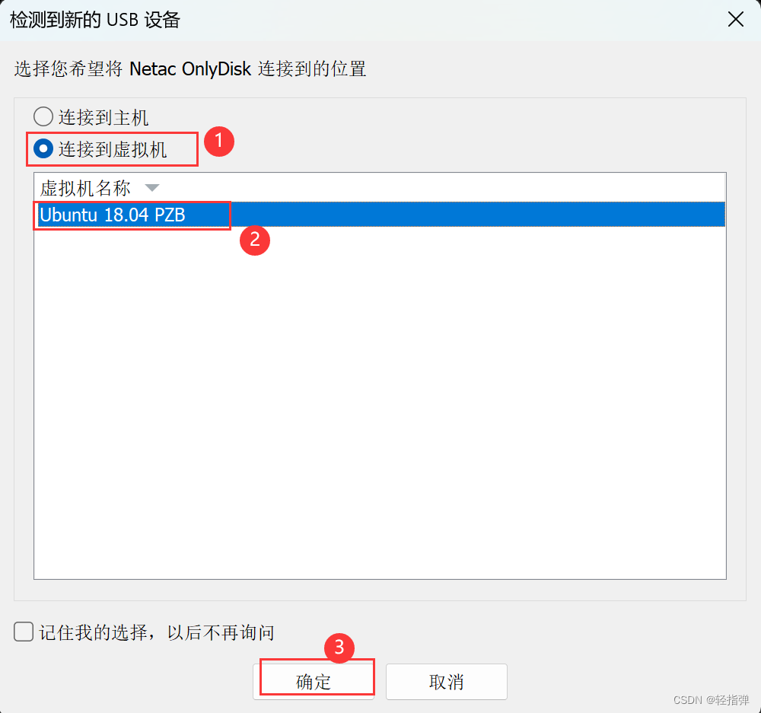Click the dialog title 检测到新的 USB 设备

pos(95,20)
